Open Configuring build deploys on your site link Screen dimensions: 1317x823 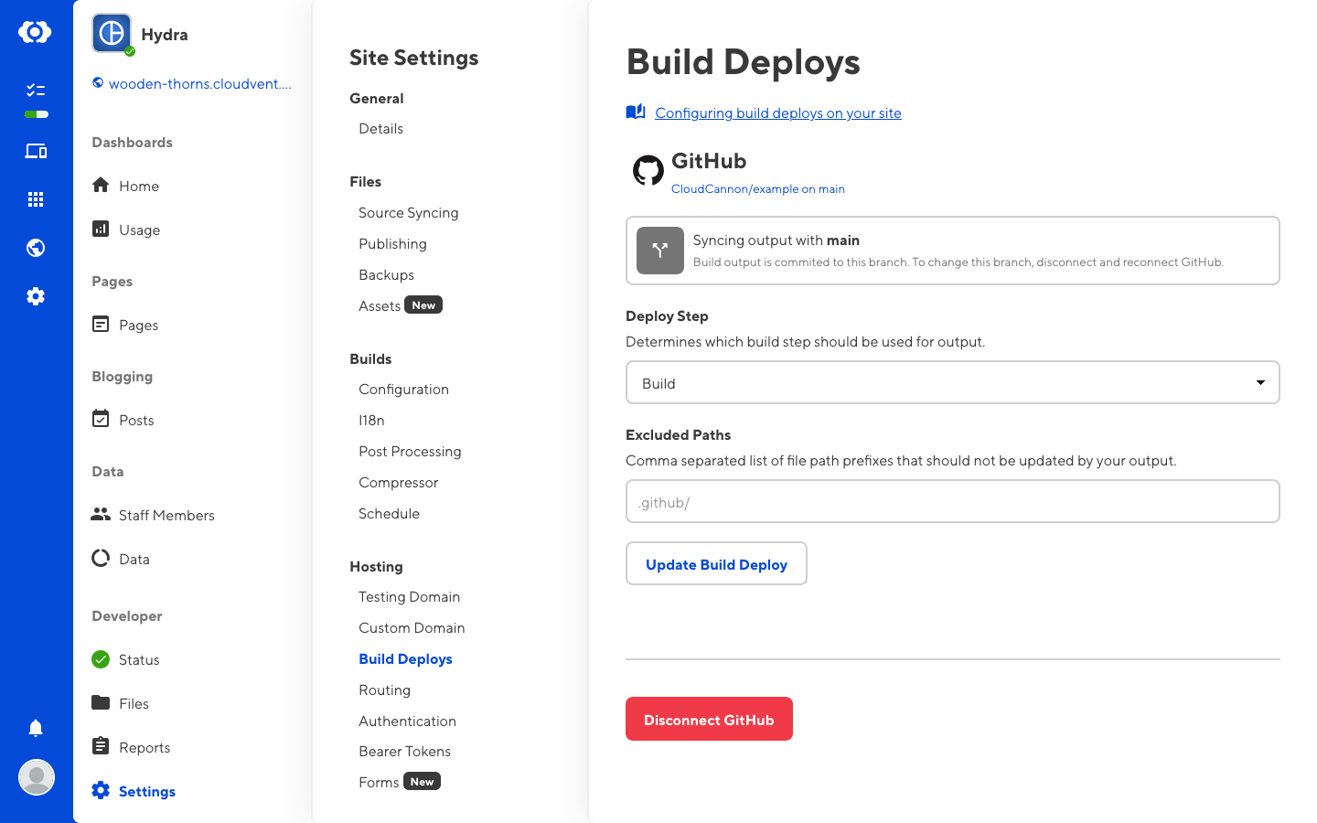pyautogui.click(x=778, y=112)
